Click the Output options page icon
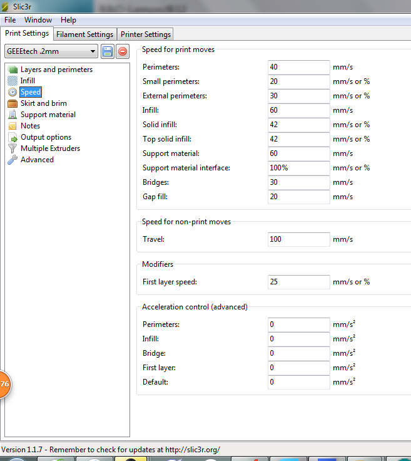The width and height of the screenshot is (411, 461). click(13, 137)
